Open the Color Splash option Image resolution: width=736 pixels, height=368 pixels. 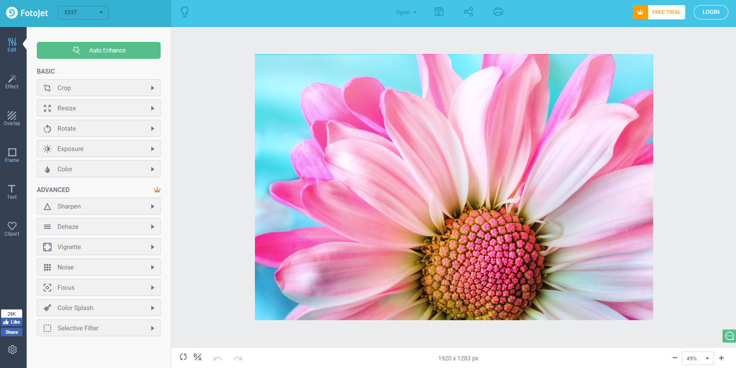(98, 308)
